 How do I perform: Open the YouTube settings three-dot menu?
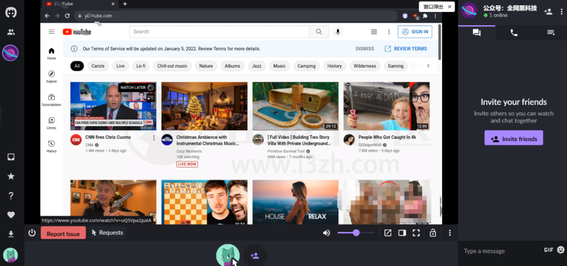(x=389, y=32)
